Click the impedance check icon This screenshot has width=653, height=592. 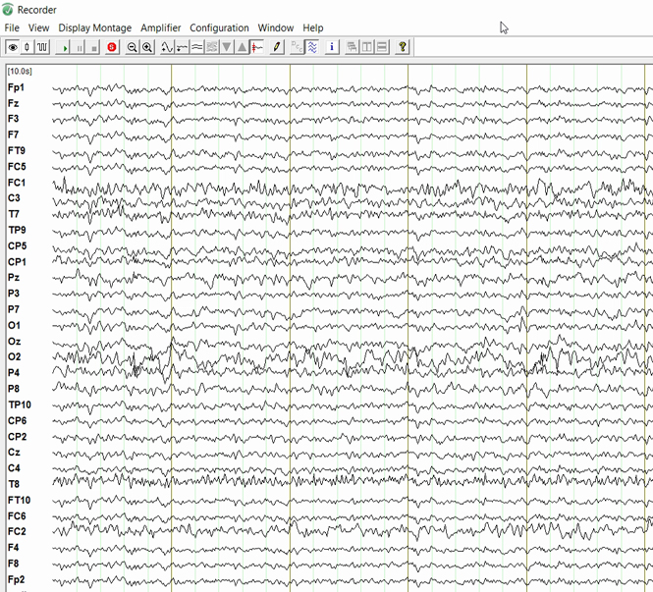coord(27,47)
